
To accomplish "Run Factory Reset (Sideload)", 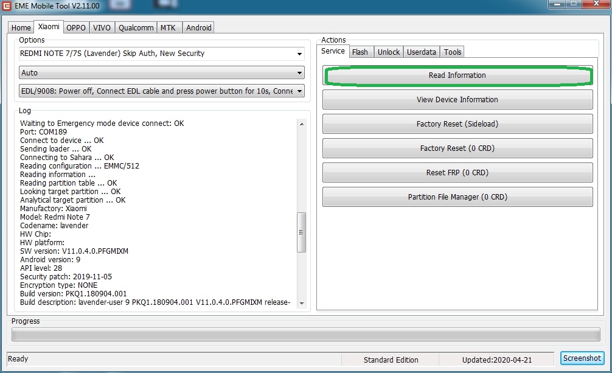I will pos(457,124).
